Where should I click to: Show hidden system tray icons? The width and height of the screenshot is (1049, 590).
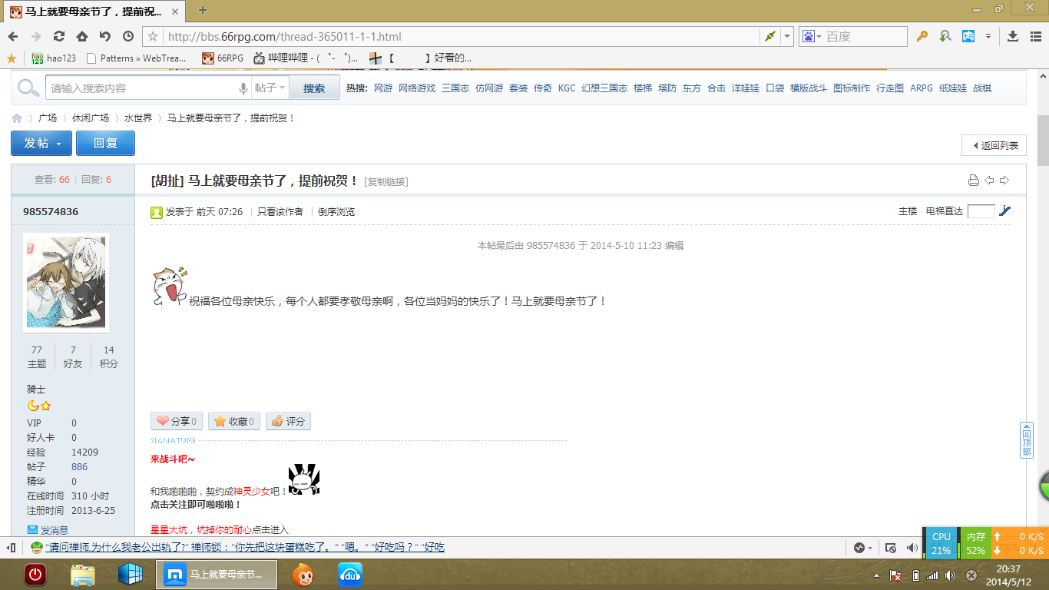[x=876, y=575]
